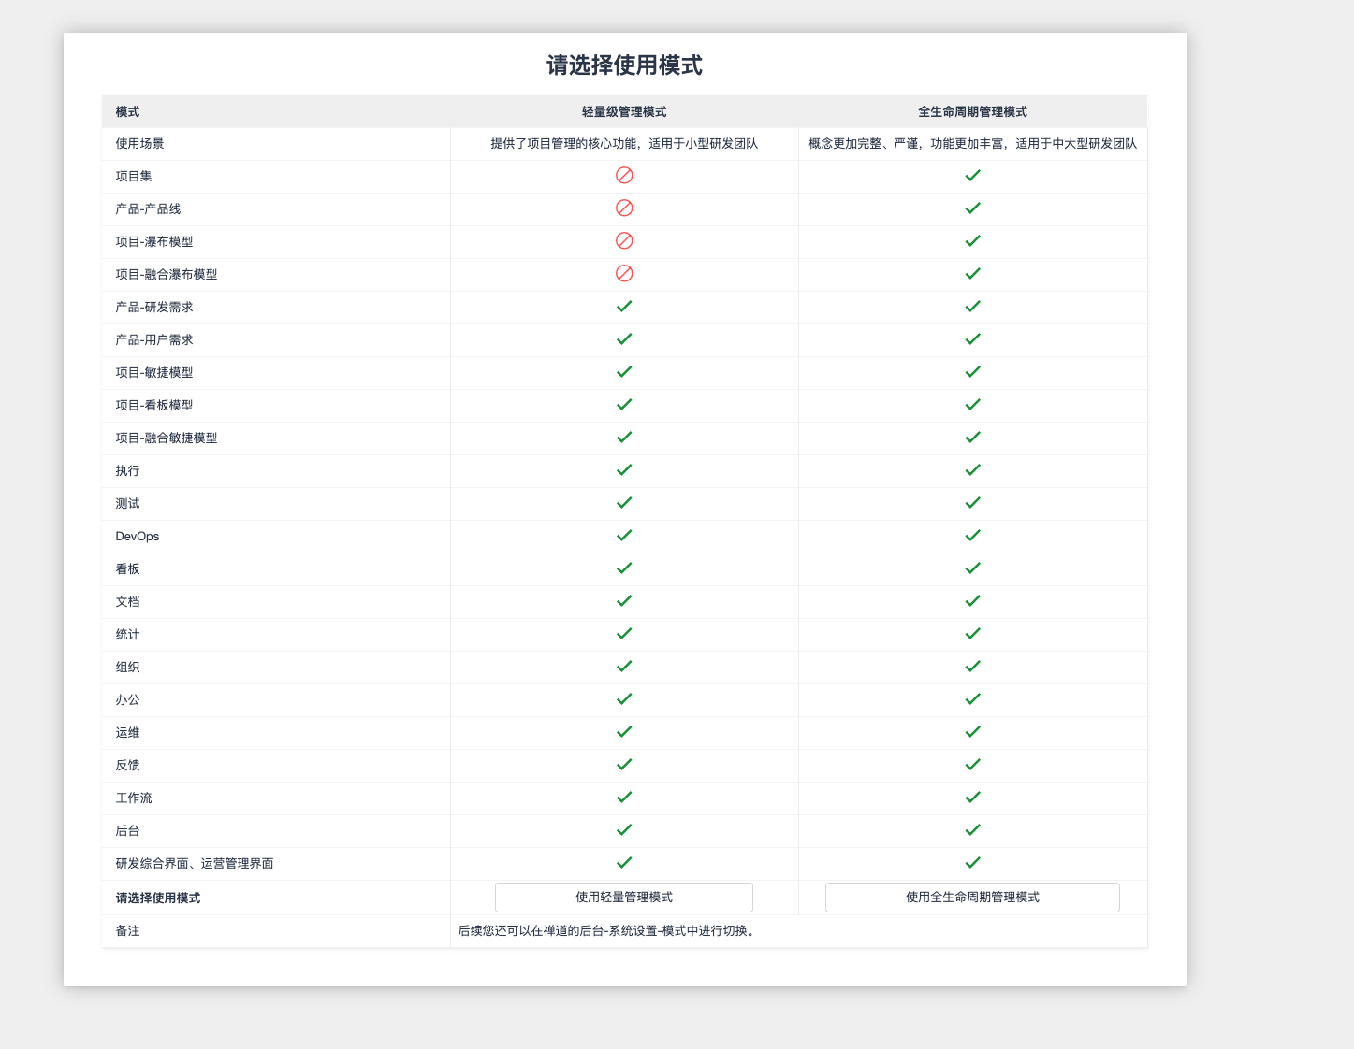Viewport: 1354px width, 1049px height.
Task: Click the lightweight checkmark in 产品-研发需求 row
Action: pyautogui.click(x=624, y=307)
